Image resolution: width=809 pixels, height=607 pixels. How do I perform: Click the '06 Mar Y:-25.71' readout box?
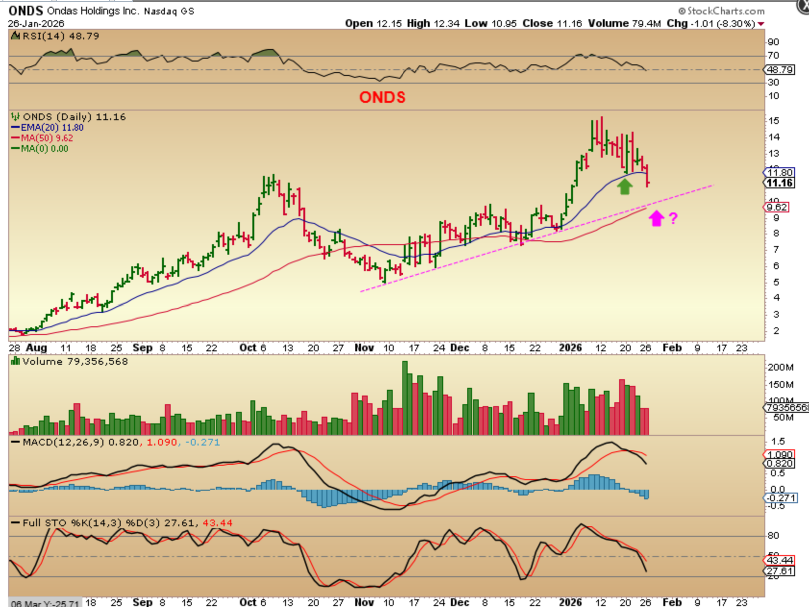click(45, 603)
